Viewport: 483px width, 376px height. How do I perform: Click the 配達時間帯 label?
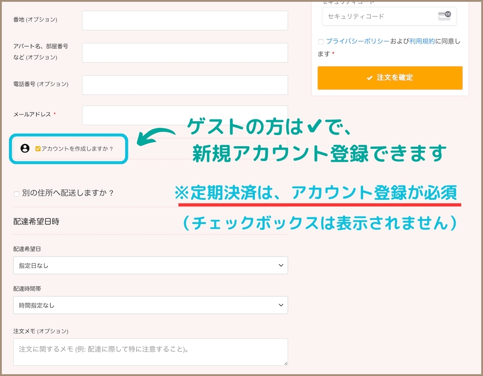(x=27, y=288)
